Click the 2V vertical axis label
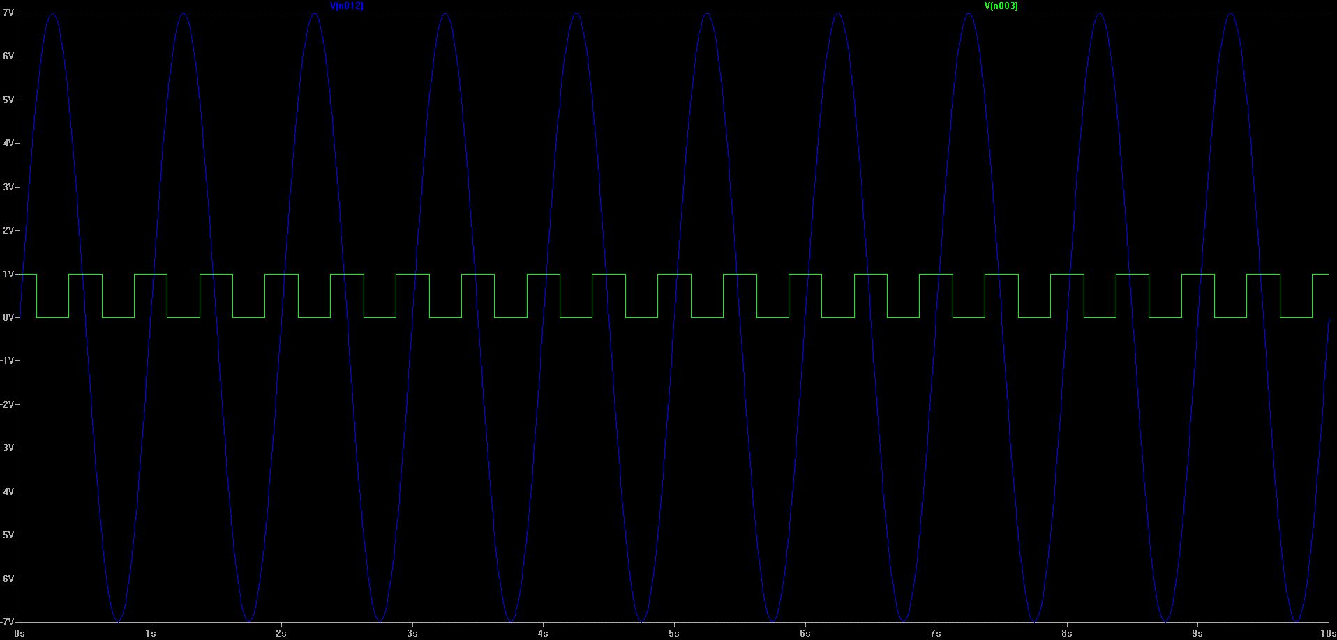Viewport: 1337px width, 640px height. point(8,231)
